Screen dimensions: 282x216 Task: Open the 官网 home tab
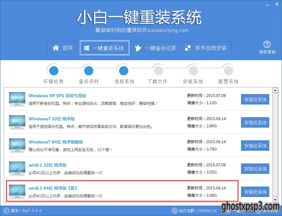(63, 48)
